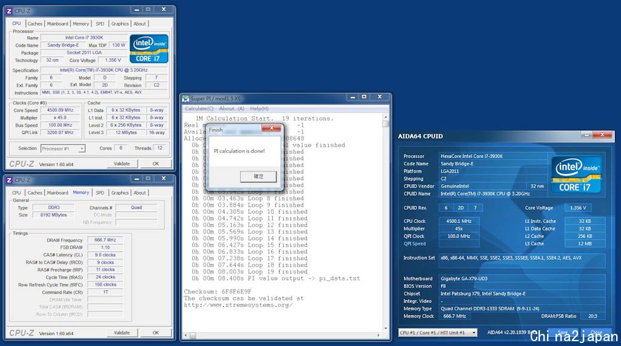Minimize the AIDA64 CPUID window
Viewport: 621px width, 346px height.
tap(586, 135)
